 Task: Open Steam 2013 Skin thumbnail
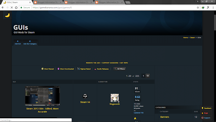[43, 96]
